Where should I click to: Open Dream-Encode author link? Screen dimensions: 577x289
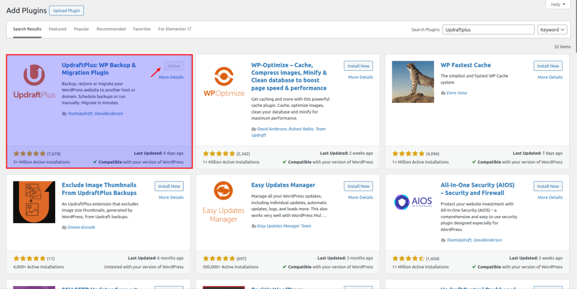(81, 227)
